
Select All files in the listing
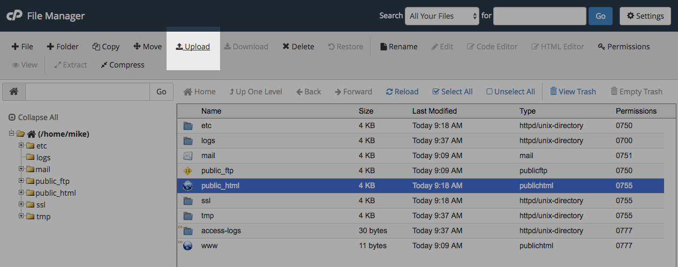tap(452, 92)
